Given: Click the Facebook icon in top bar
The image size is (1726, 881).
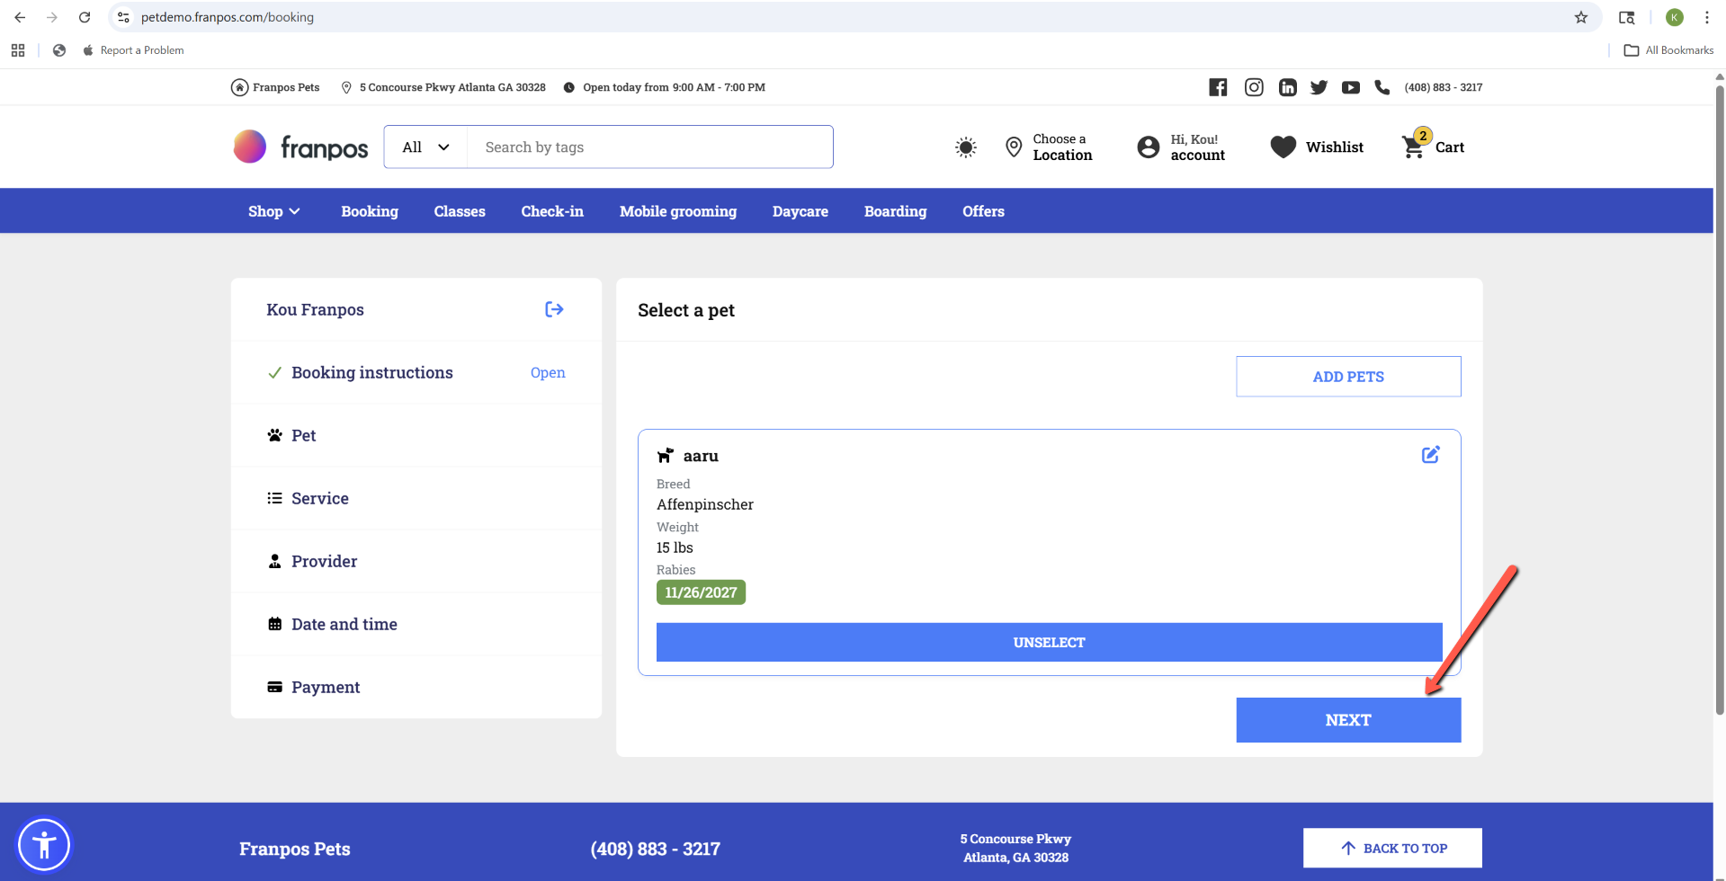Looking at the screenshot, I should tap(1218, 87).
